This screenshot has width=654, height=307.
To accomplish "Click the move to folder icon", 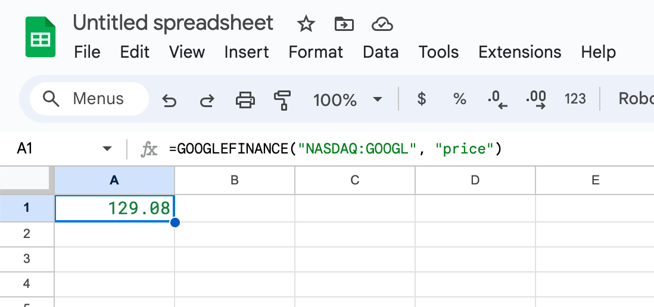I will point(344,24).
